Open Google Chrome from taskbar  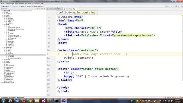click(30, 101)
